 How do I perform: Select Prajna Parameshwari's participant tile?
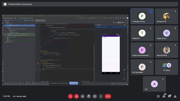point(142,50)
